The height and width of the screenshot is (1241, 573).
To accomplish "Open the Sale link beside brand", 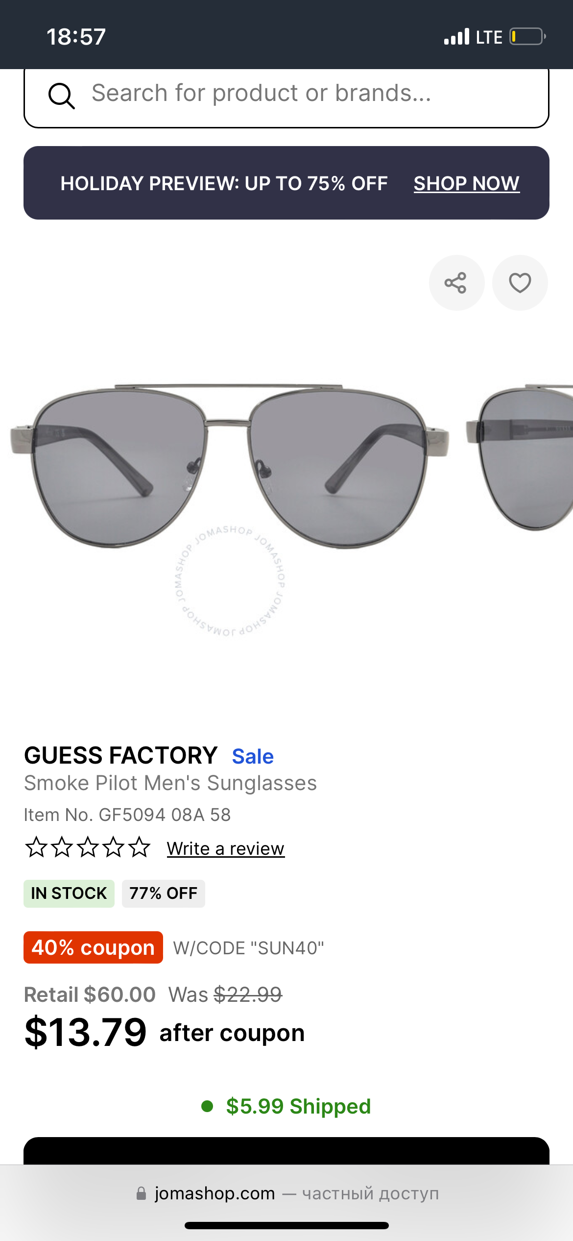I will pos(253,756).
